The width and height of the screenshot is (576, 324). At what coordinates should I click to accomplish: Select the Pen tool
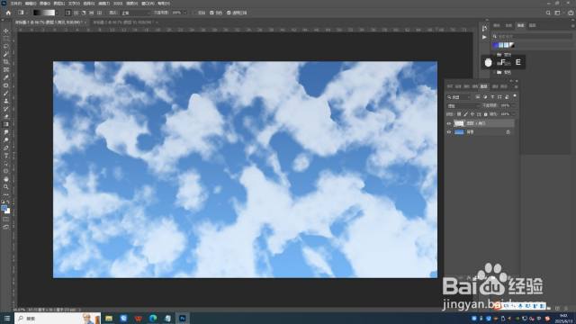pyautogui.click(x=6, y=148)
